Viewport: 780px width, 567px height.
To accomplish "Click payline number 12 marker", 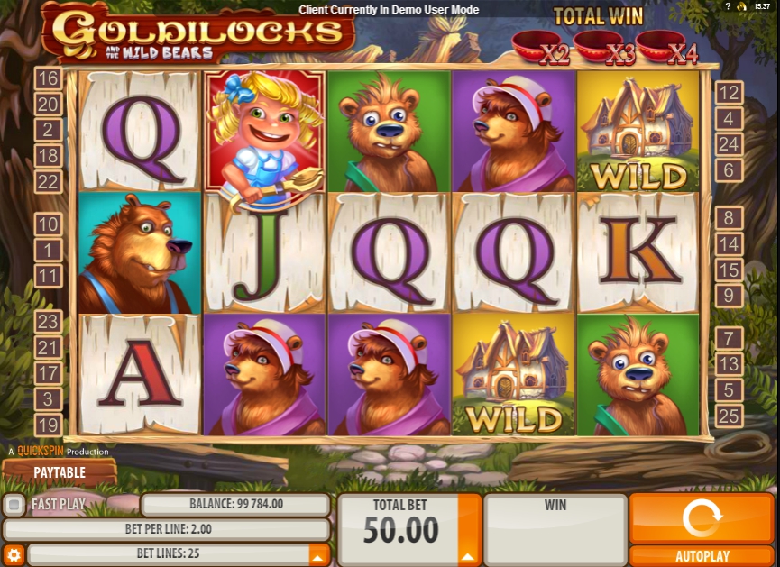I will point(729,93).
